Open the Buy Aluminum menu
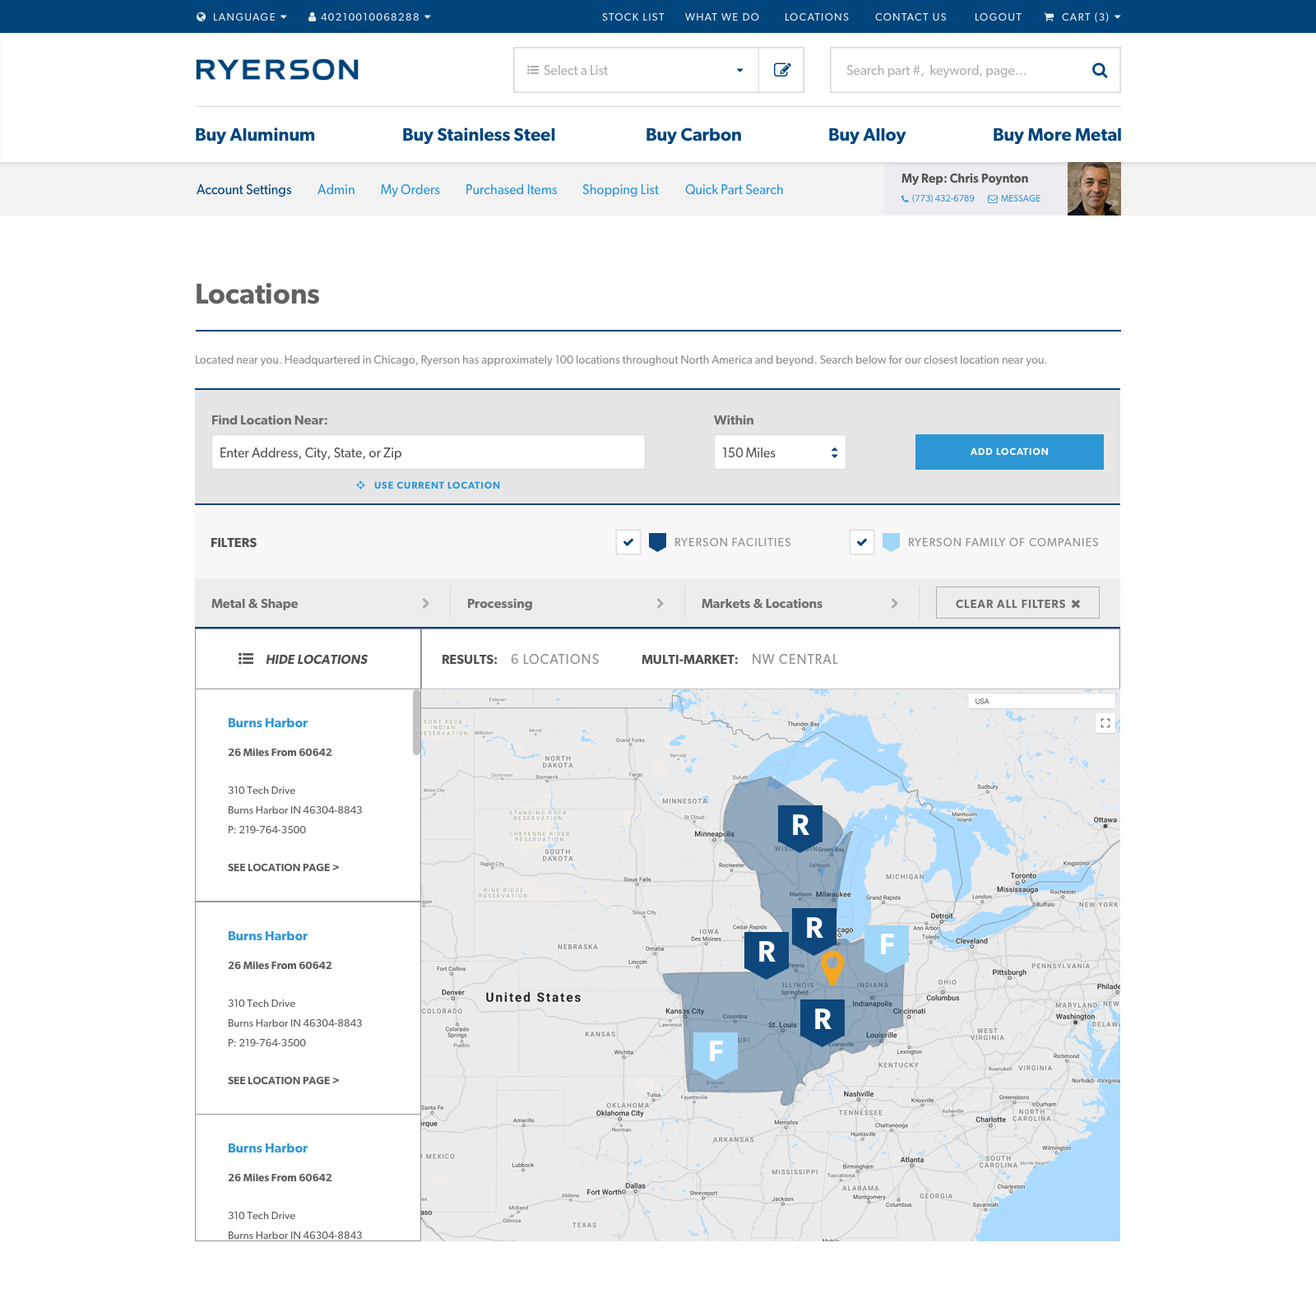Image resolution: width=1316 pixels, height=1303 pixels. [255, 135]
